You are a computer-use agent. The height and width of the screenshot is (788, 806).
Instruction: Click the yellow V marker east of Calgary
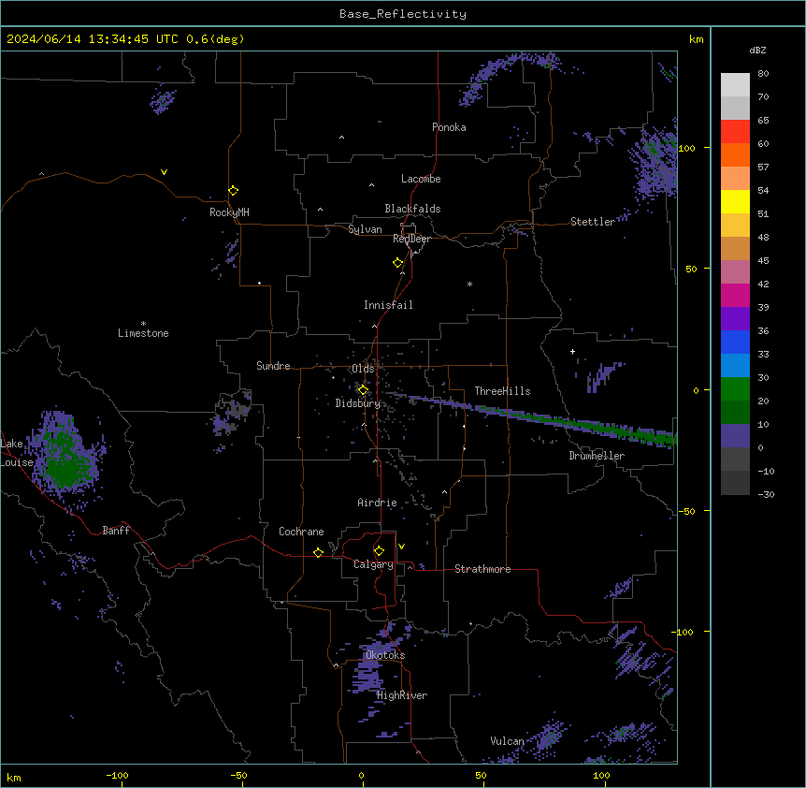pos(401,547)
